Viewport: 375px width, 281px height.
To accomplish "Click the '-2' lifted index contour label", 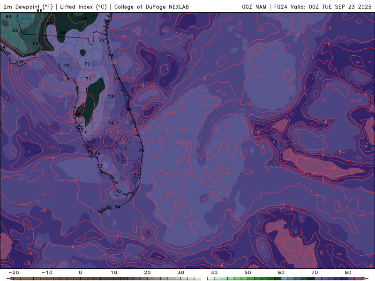I will (x=57, y=89).
